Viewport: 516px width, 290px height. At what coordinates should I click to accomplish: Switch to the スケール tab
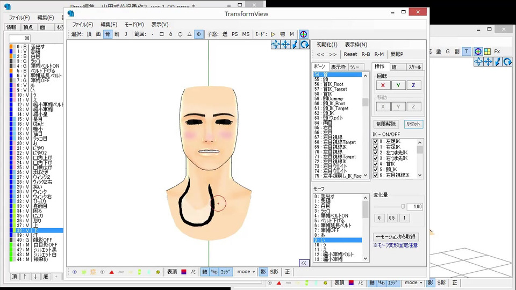click(414, 67)
